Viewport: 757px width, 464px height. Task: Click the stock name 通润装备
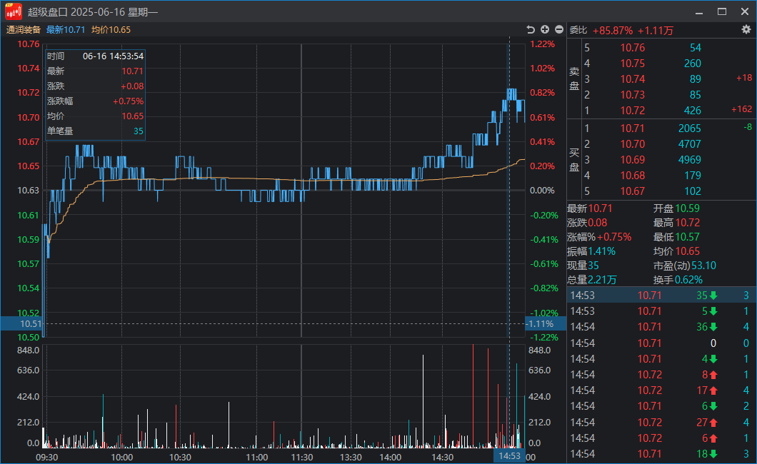[x=24, y=30]
